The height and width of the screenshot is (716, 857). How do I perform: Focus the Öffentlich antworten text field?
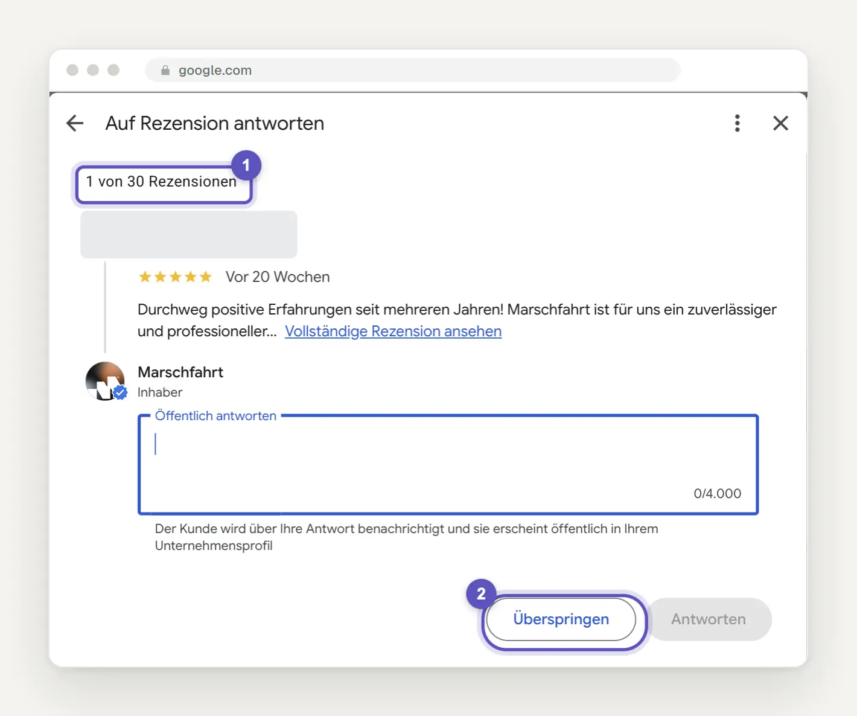tap(448, 464)
